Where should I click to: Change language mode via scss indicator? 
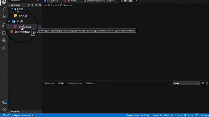click(180, 115)
